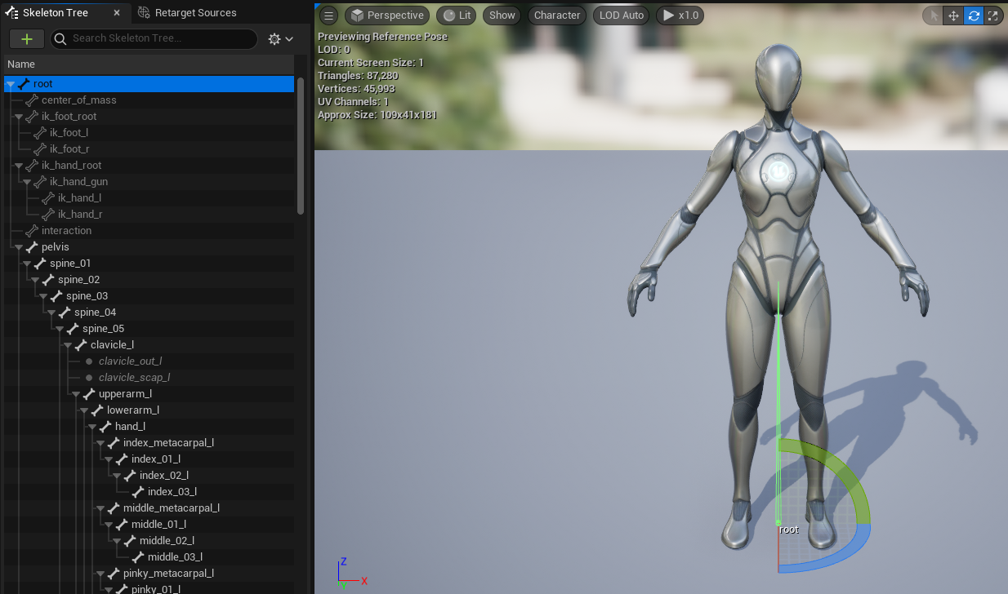Click the bone icon beside lowerarm_l
This screenshot has width=1008, height=594.
pyautogui.click(x=97, y=410)
